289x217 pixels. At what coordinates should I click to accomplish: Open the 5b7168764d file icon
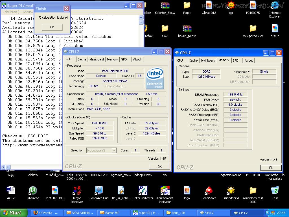tap(55, 190)
